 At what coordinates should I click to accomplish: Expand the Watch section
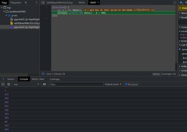pyautogui.click(x=183, y=13)
